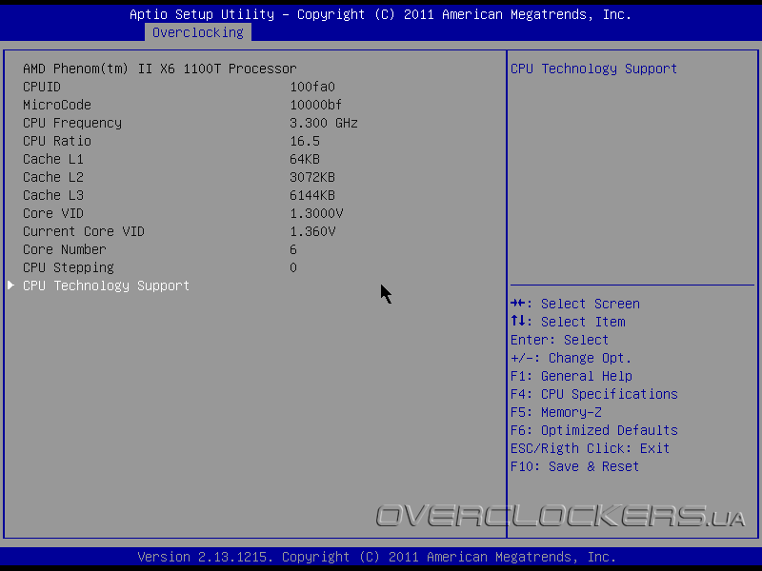Click the MicroCode label

pos(57,105)
